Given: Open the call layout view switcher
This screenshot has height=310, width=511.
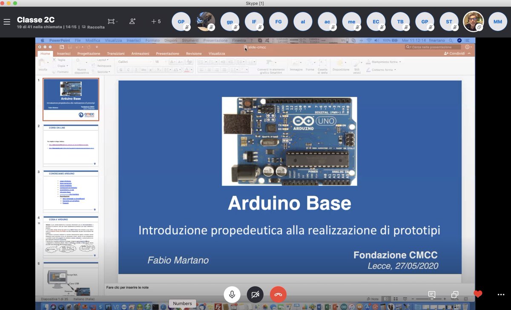Looking at the screenshot, I should [112, 21].
